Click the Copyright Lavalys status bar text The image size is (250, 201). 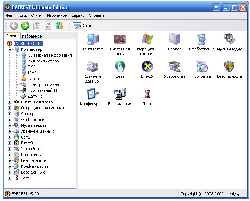pos(209,194)
